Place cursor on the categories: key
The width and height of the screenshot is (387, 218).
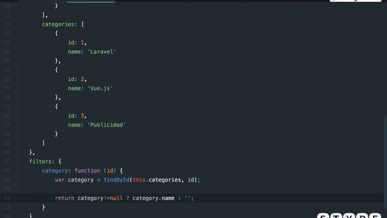click(x=59, y=24)
